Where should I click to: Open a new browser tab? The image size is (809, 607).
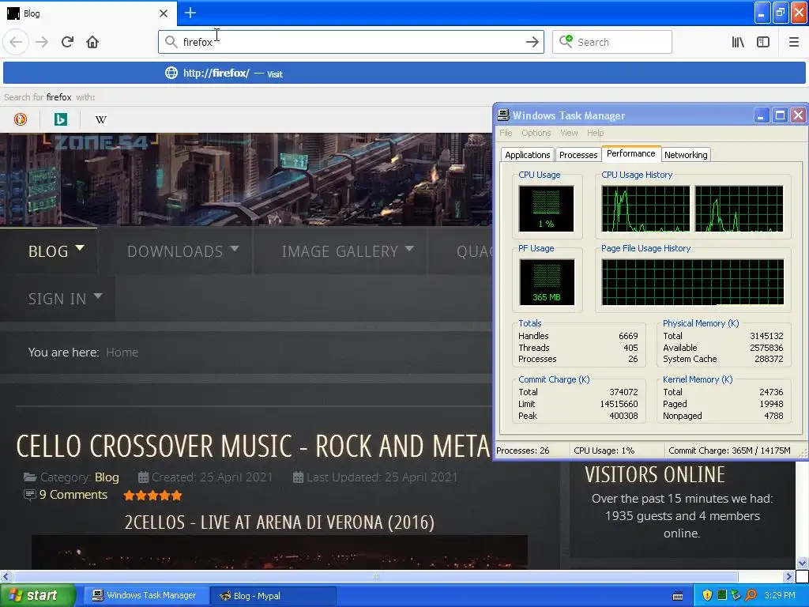(x=190, y=13)
